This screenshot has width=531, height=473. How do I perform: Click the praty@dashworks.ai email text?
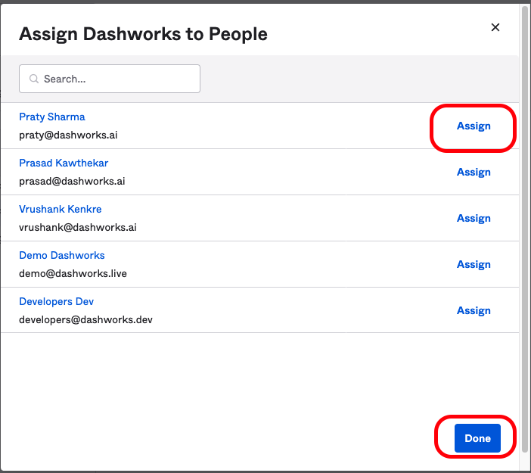coord(68,135)
